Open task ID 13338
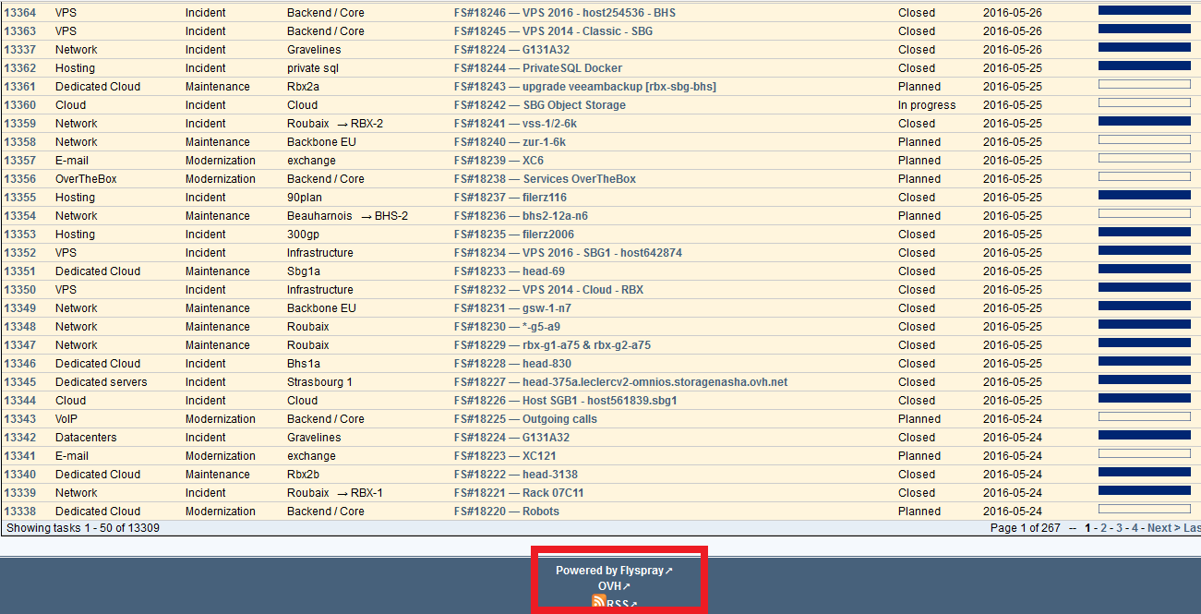1201x614 pixels. point(20,512)
